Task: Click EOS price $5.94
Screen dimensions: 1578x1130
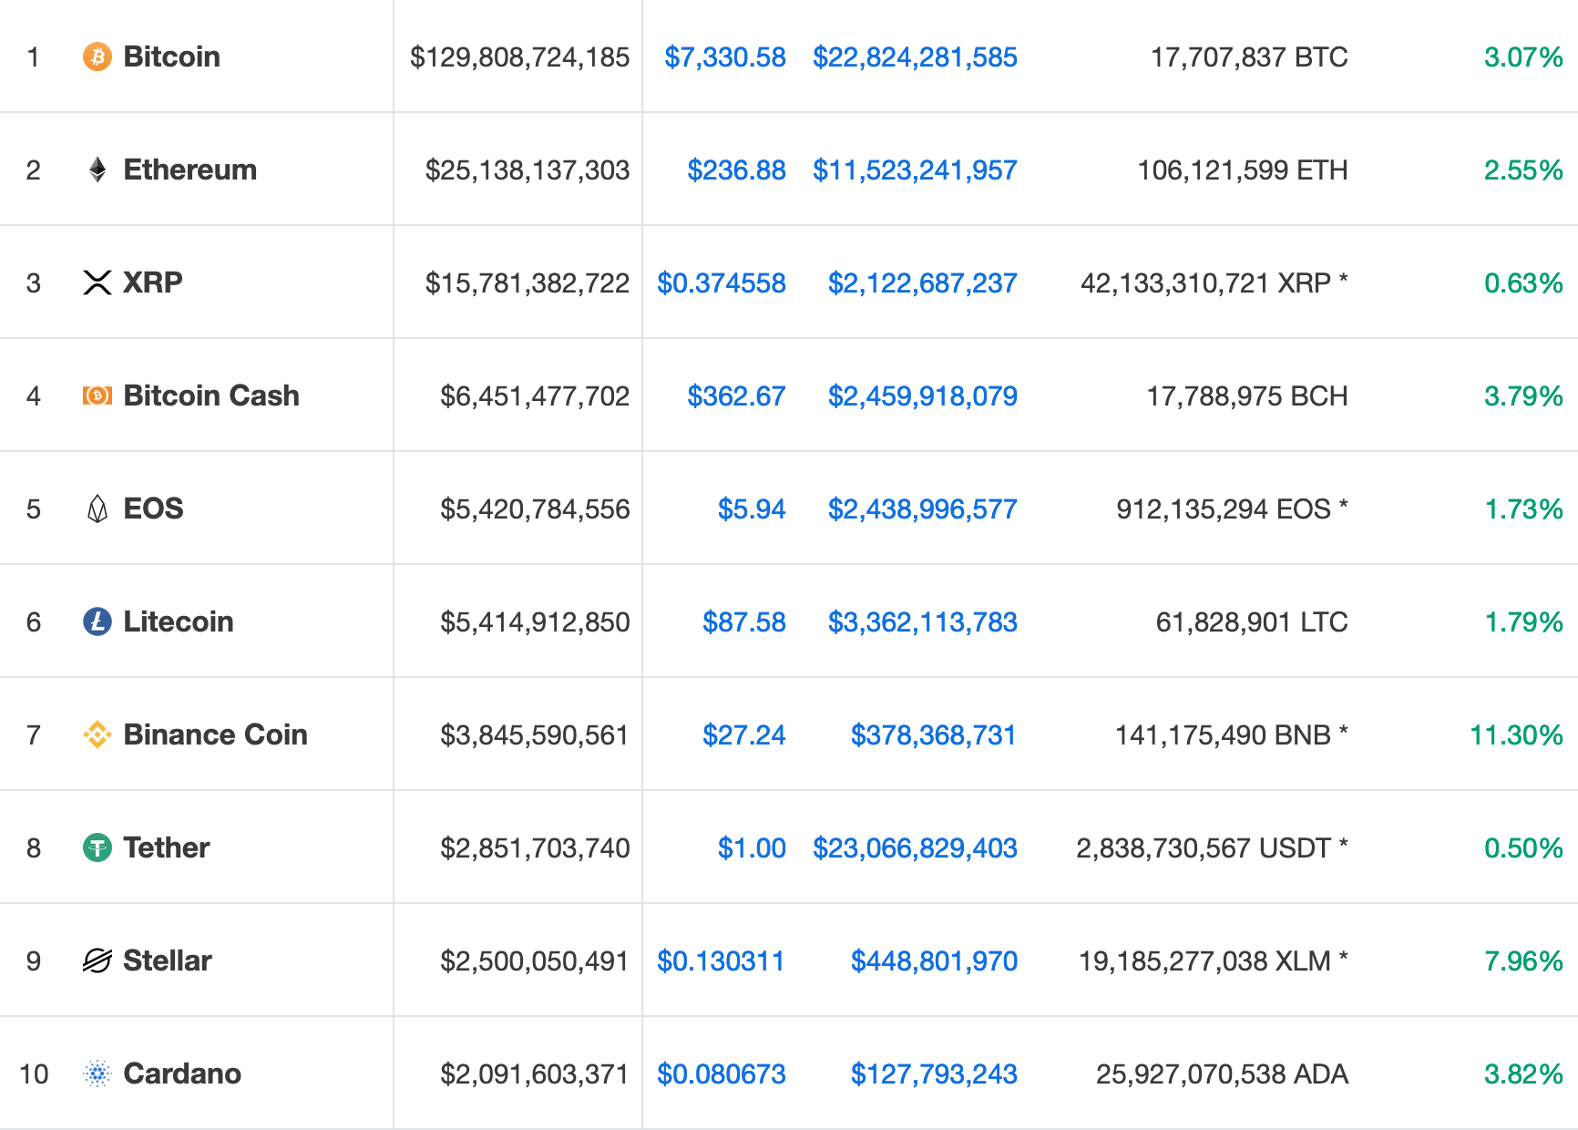Action: pos(752,509)
